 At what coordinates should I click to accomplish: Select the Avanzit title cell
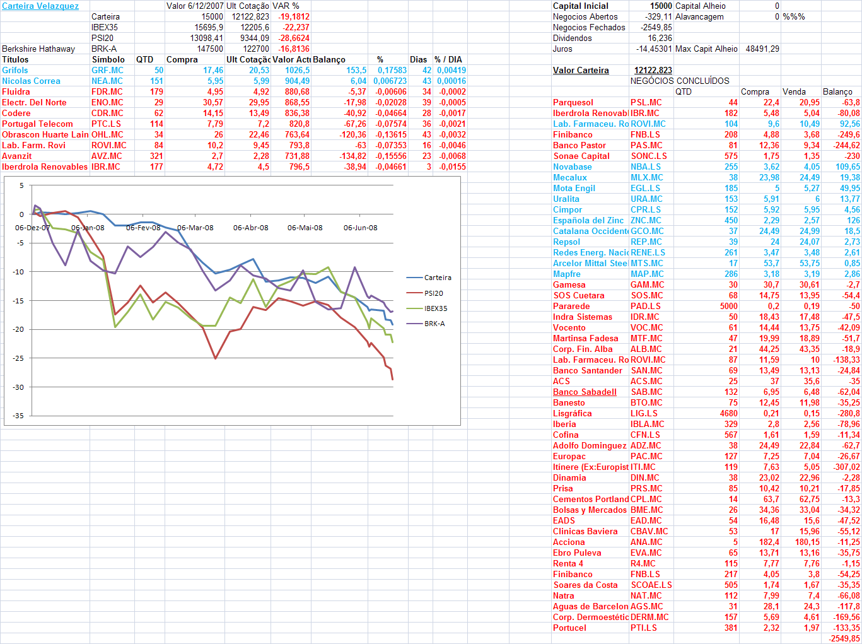16,156
